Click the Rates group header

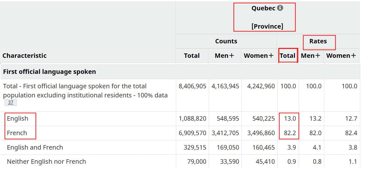coord(318,41)
